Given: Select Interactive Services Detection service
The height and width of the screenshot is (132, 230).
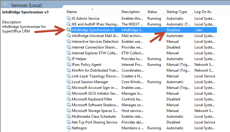Looking at the screenshot, I should pyautogui.click(x=141, y=42).
